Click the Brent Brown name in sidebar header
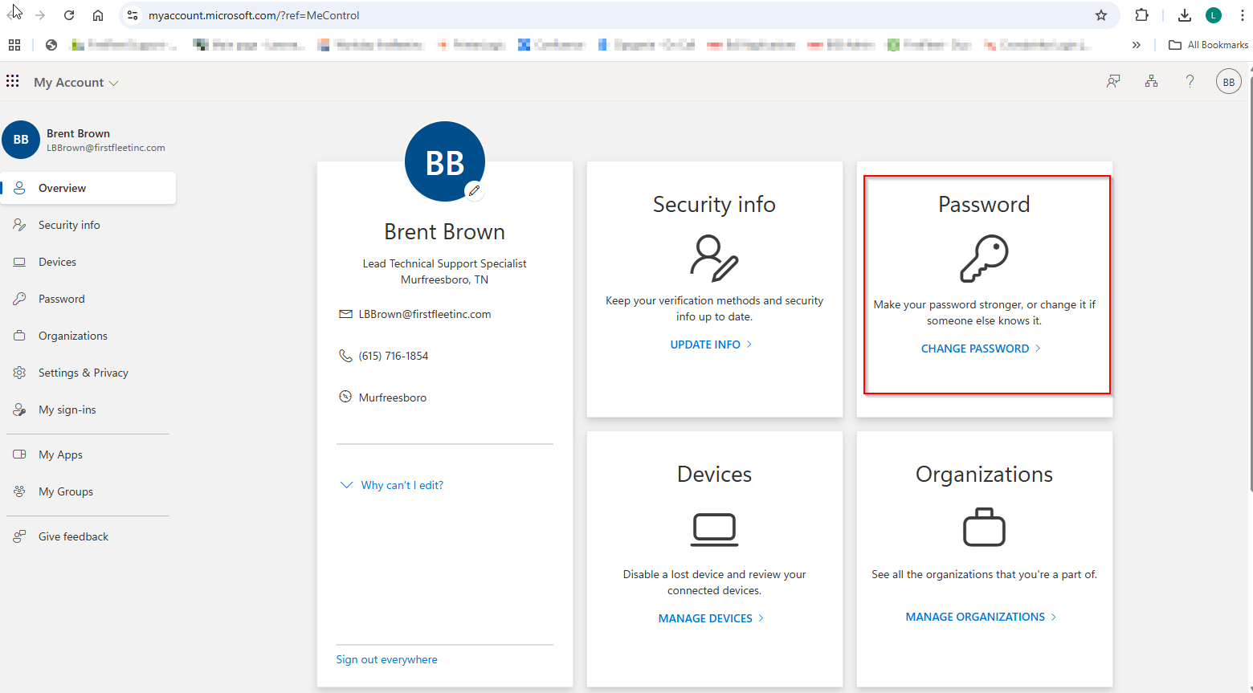Screen dimensions: 1253x693 coord(78,133)
